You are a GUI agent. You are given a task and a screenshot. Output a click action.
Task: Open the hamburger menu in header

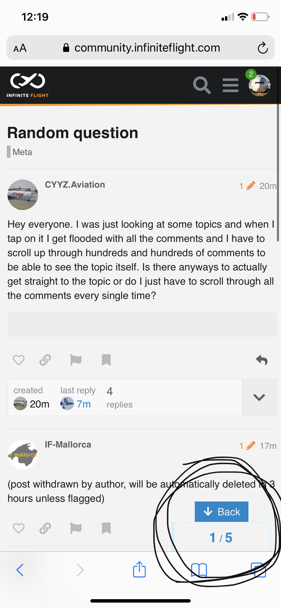[x=230, y=85]
